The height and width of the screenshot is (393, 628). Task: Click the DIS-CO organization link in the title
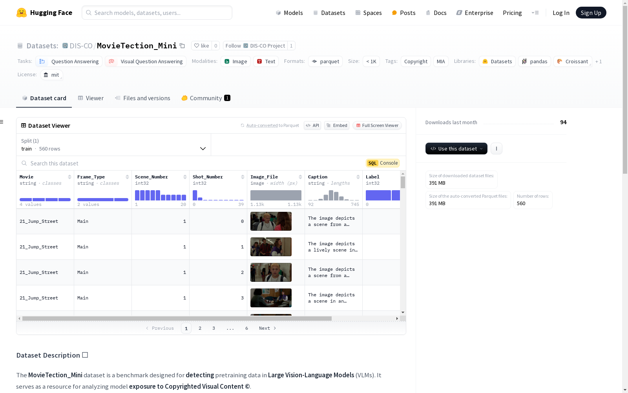81,46
